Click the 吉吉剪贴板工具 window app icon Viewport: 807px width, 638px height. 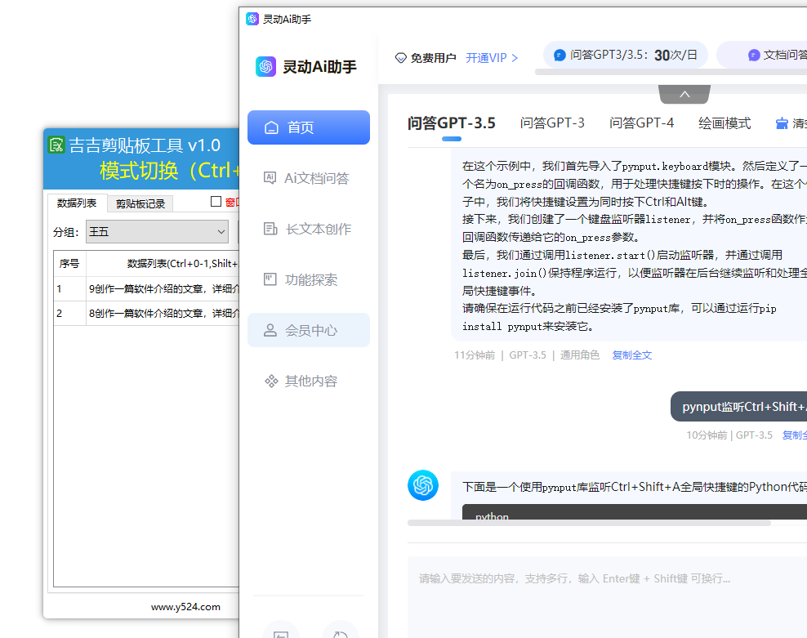[56, 145]
